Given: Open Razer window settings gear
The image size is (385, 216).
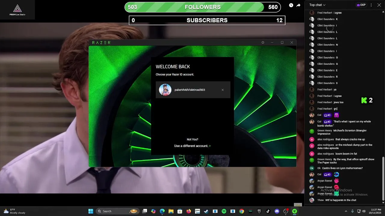Looking at the screenshot, I should point(263,43).
